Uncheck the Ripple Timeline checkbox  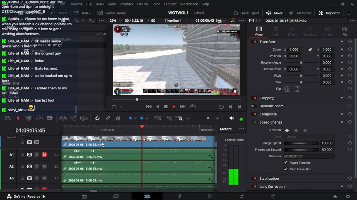coord(286,163)
